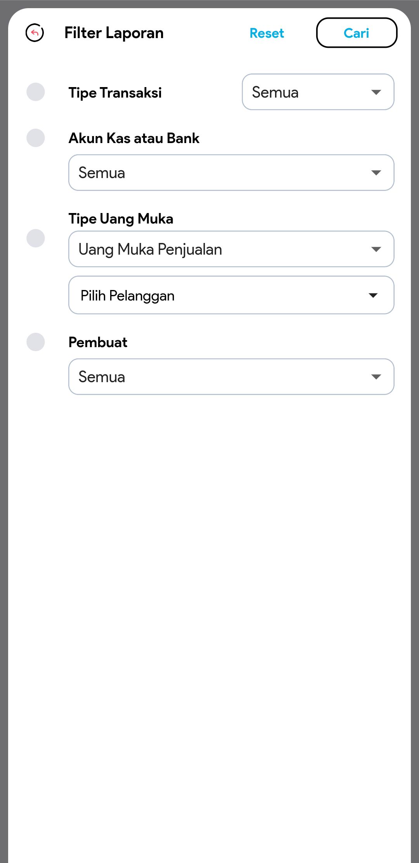
Task: Select the Pembuat radio circle
Action: click(36, 342)
